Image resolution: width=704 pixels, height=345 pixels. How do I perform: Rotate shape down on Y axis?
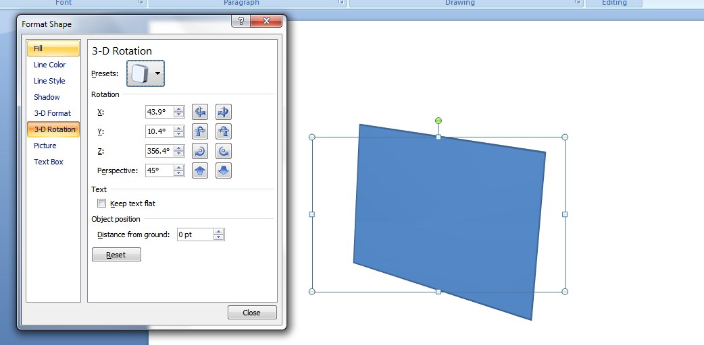coord(224,131)
